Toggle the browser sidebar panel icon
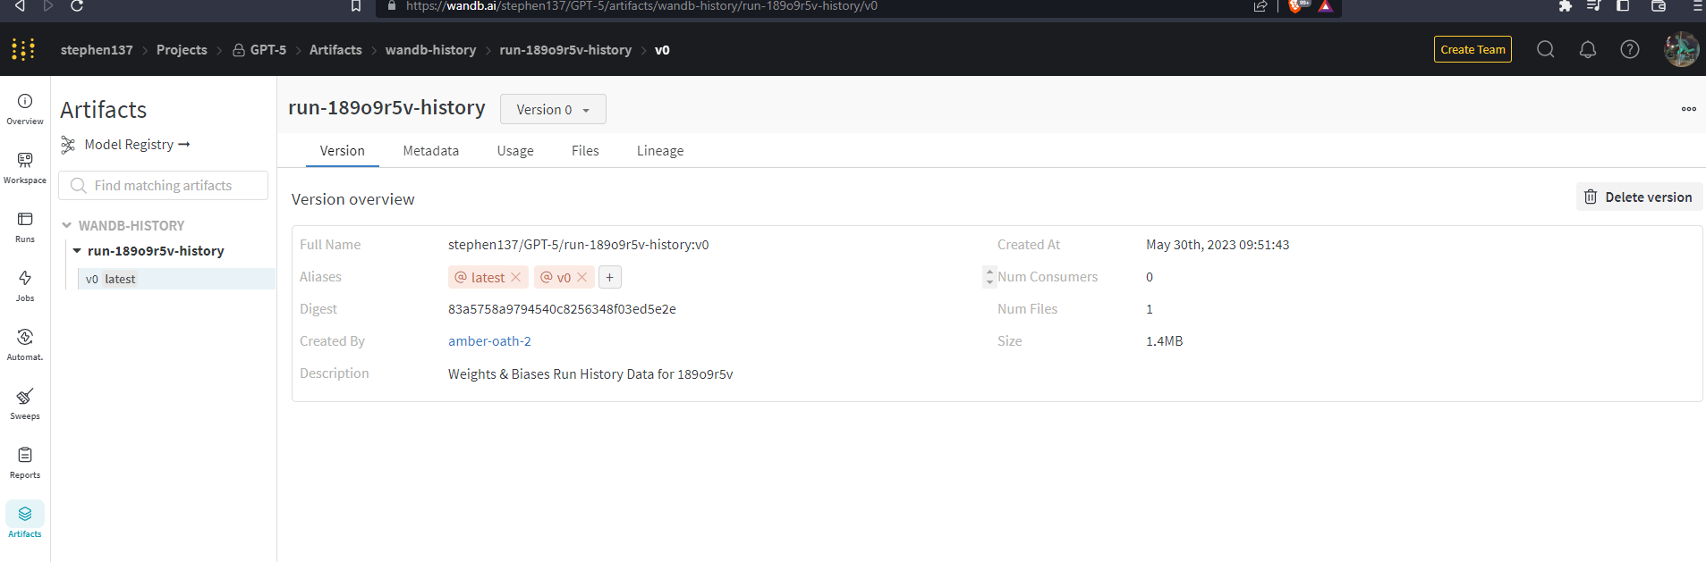The height and width of the screenshot is (562, 1706). (x=1623, y=6)
